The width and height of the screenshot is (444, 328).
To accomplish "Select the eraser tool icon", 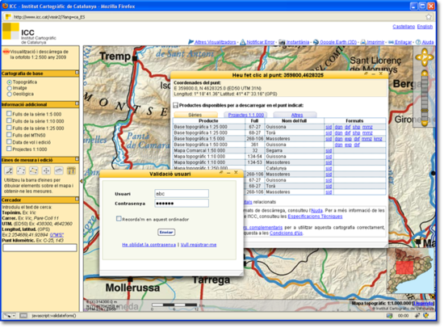I will click(x=59, y=170).
